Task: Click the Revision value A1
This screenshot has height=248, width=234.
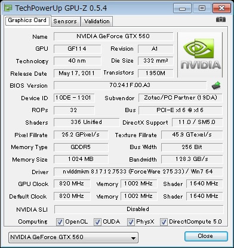Action: click(x=155, y=49)
